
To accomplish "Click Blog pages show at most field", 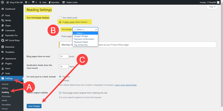I will click(x=64, y=56).
